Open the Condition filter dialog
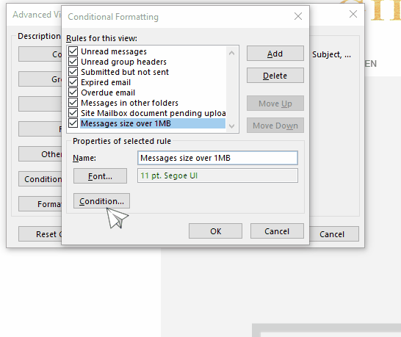Image resolution: width=401 pixels, height=337 pixels. (x=101, y=201)
